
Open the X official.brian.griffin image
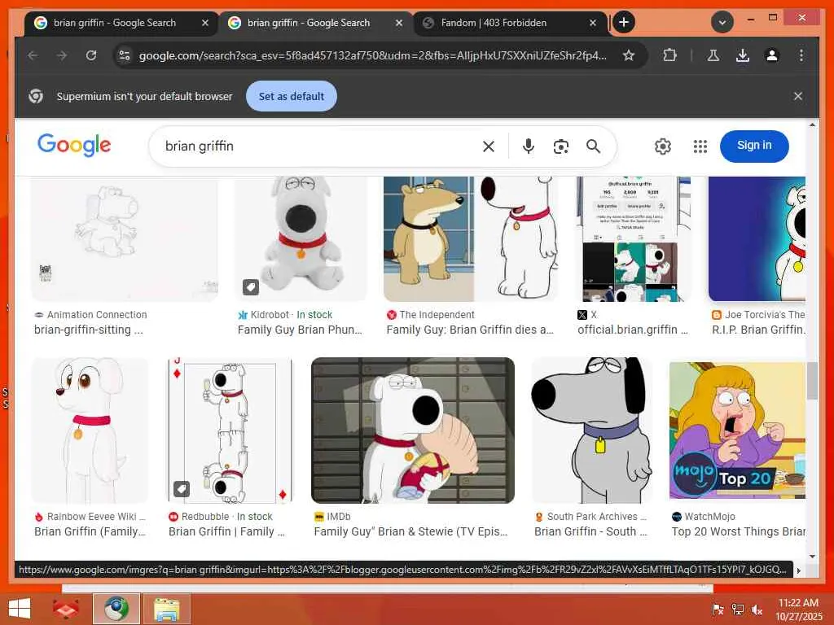click(634, 239)
